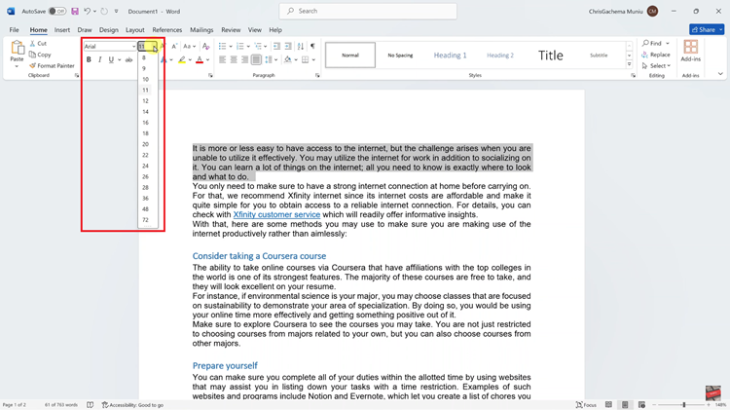Align text left

[x=223, y=59]
